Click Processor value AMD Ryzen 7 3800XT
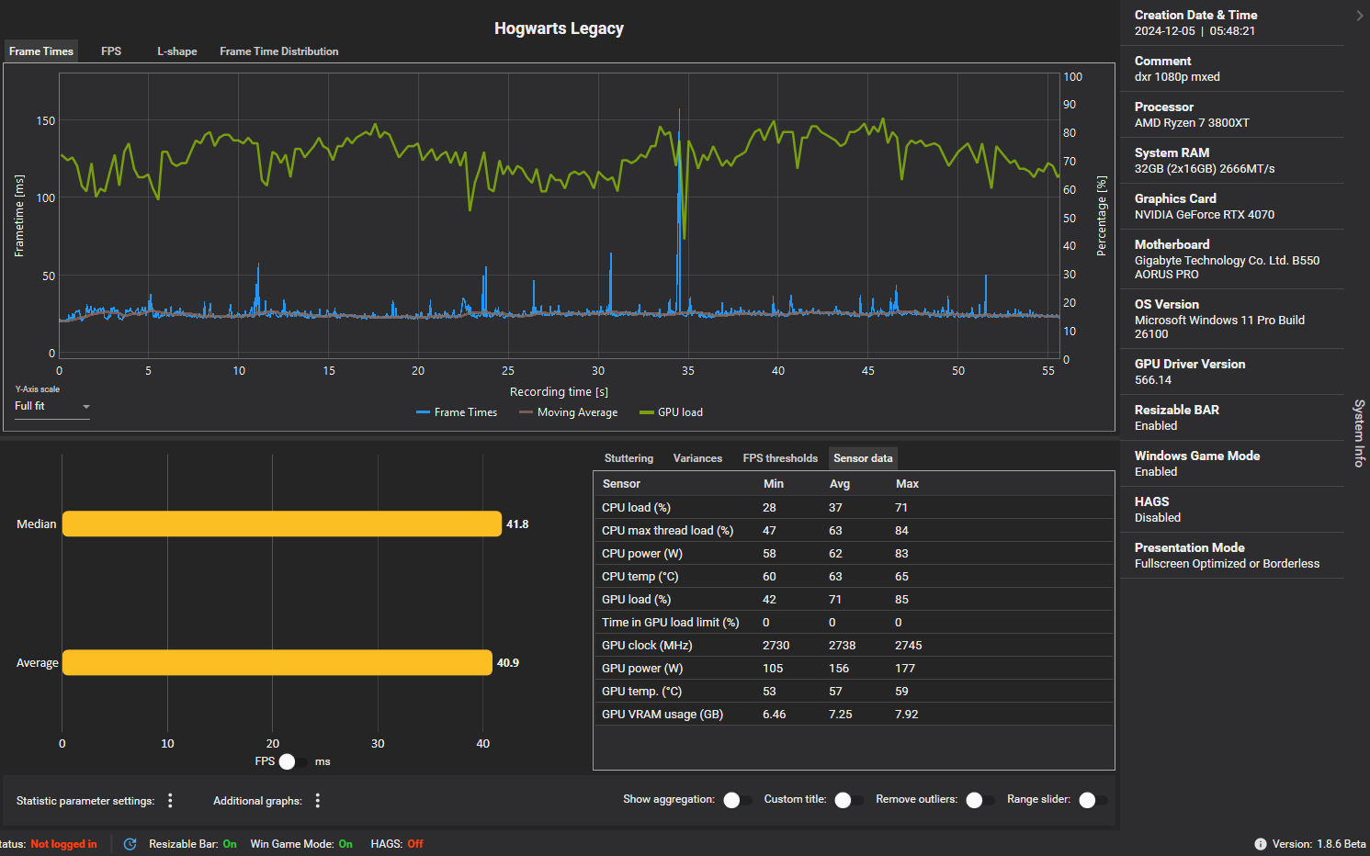 [x=1192, y=123]
